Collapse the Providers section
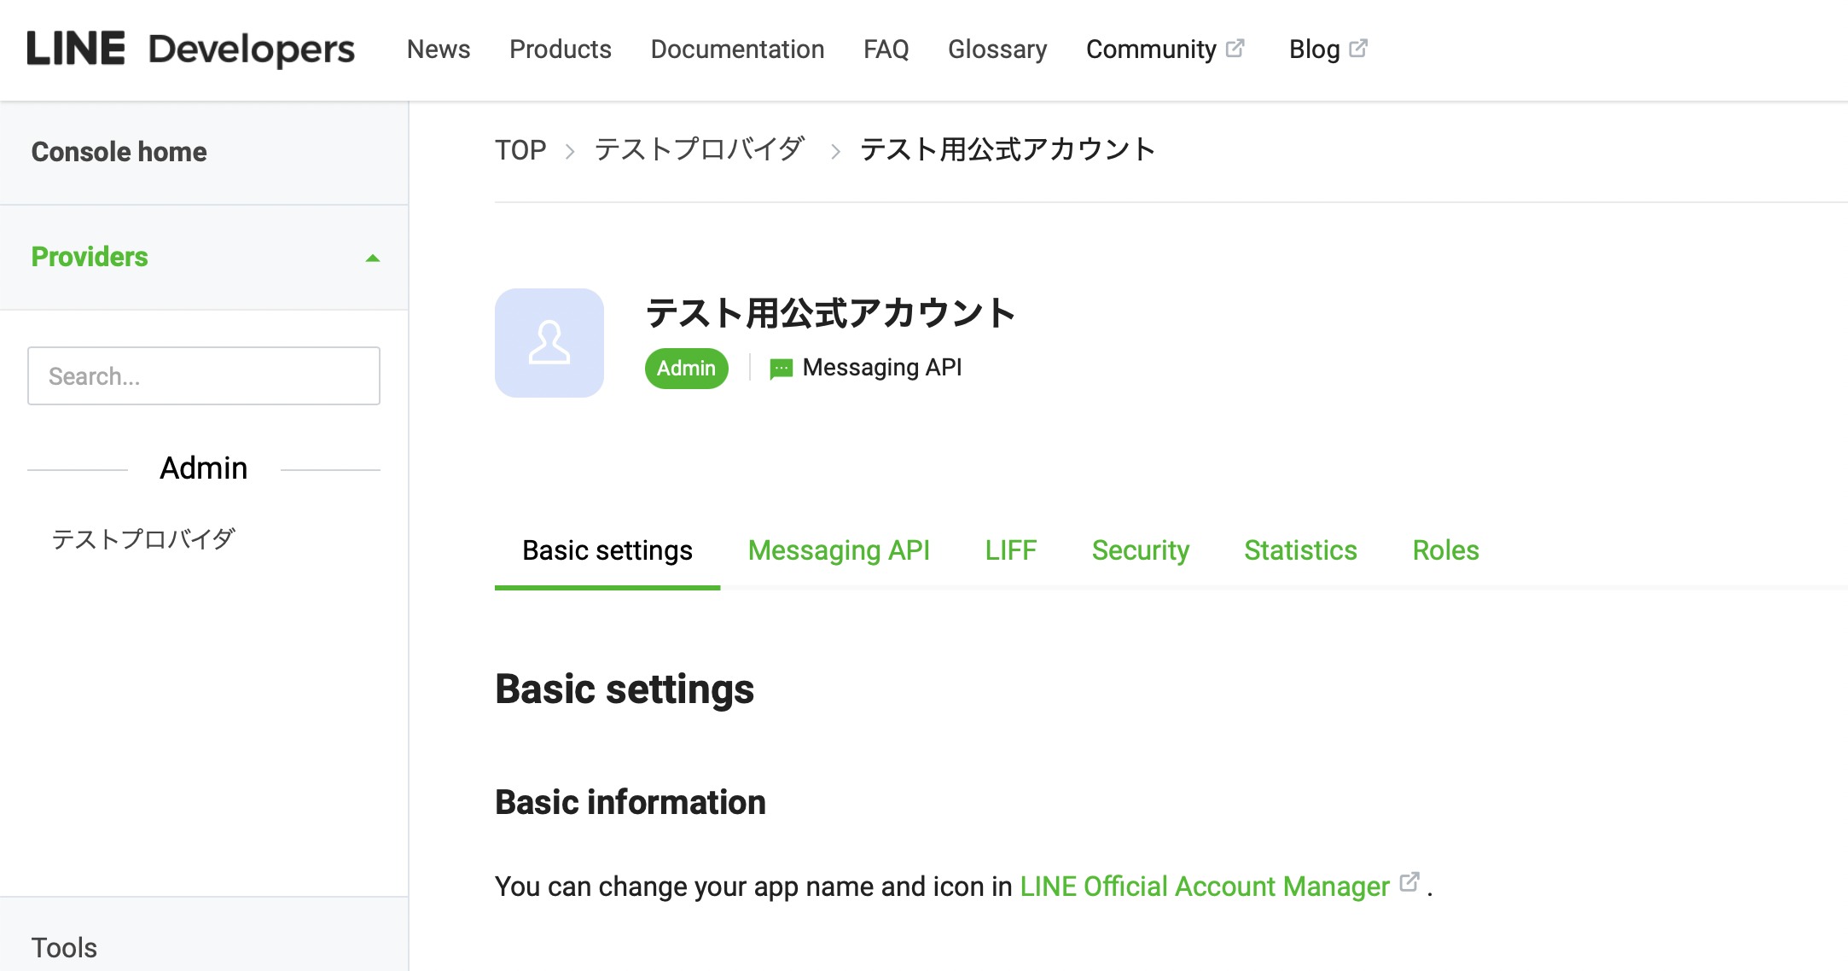Screen dimensions: 1848x971 point(373,258)
